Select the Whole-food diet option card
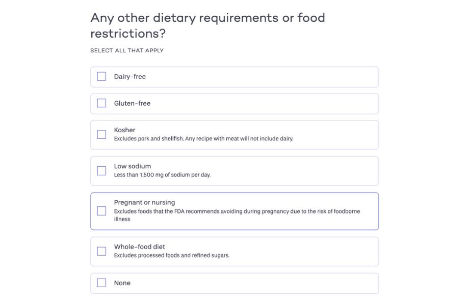The image size is (469, 305). click(x=234, y=251)
